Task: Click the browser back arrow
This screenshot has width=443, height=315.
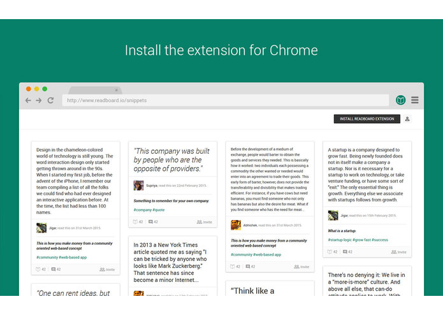Action: click(x=28, y=100)
